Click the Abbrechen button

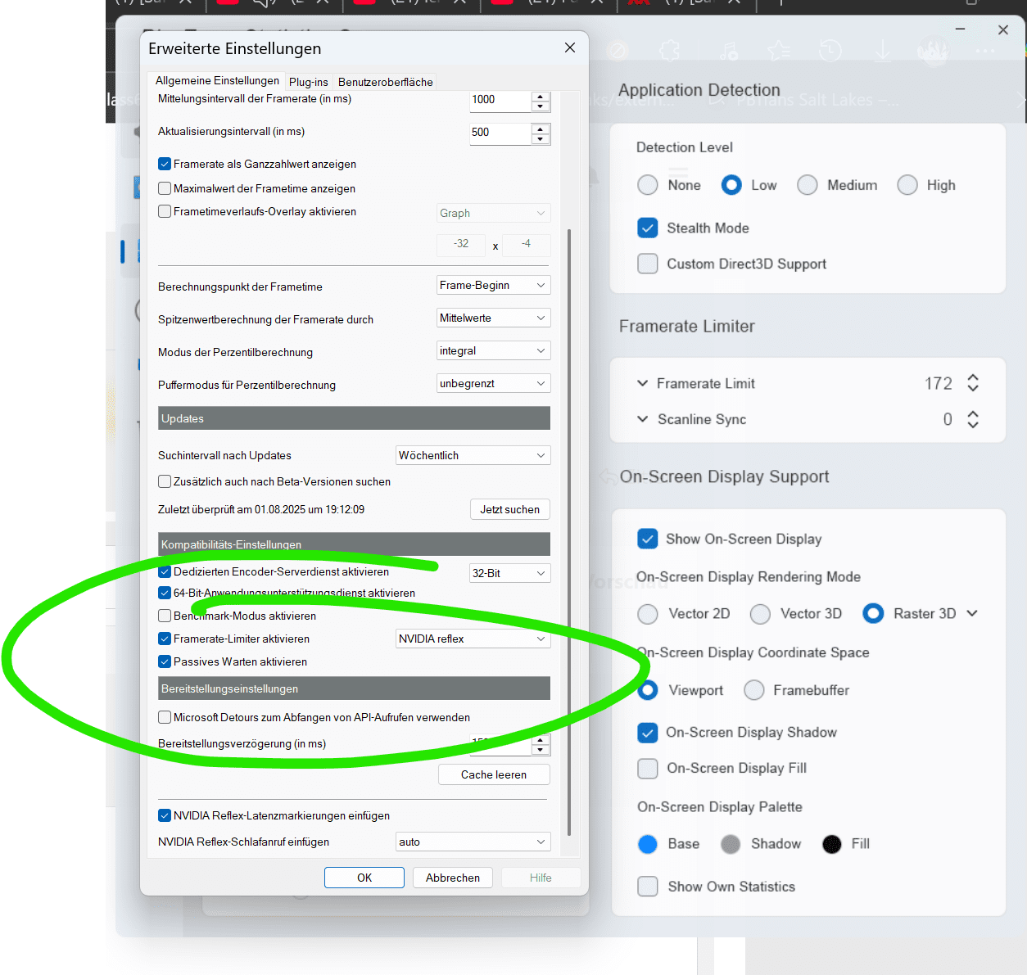(453, 878)
